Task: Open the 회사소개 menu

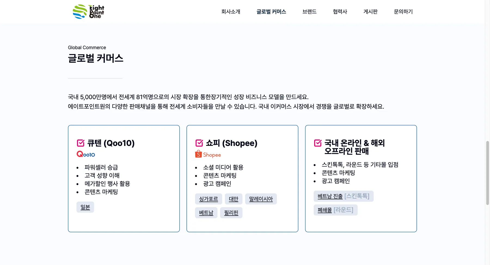Action: pos(231,12)
